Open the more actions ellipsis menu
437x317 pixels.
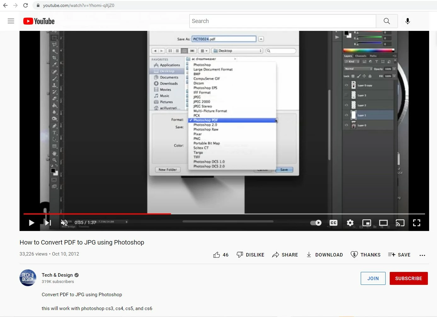(423, 255)
